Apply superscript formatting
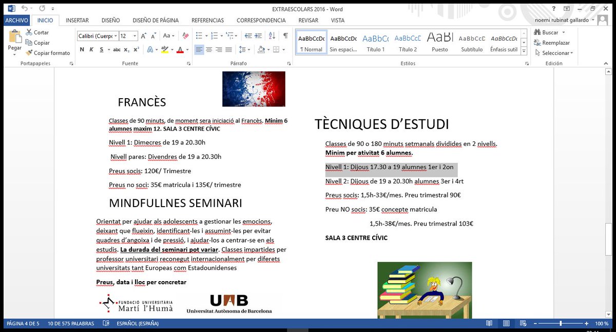The height and width of the screenshot is (332, 616). (137, 49)
